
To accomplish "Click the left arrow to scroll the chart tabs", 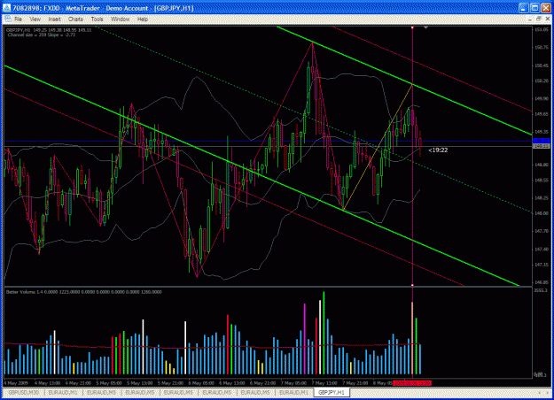I will [x=539, y=392].
